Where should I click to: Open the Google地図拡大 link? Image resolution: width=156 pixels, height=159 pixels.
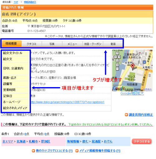132,93
